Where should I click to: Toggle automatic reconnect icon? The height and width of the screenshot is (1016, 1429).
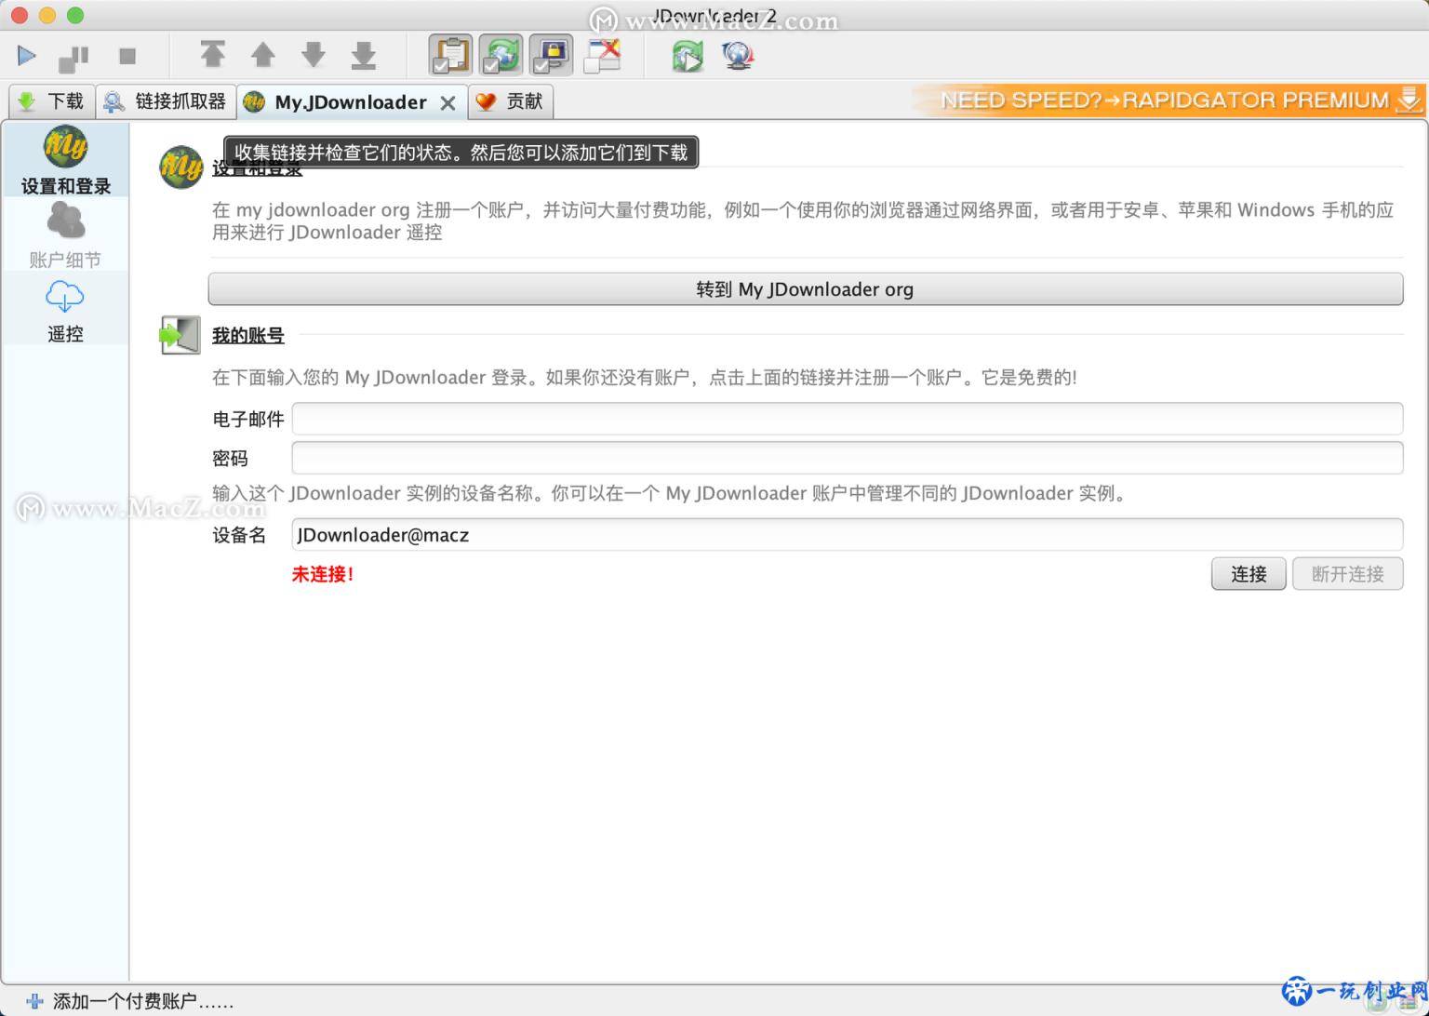501,55
